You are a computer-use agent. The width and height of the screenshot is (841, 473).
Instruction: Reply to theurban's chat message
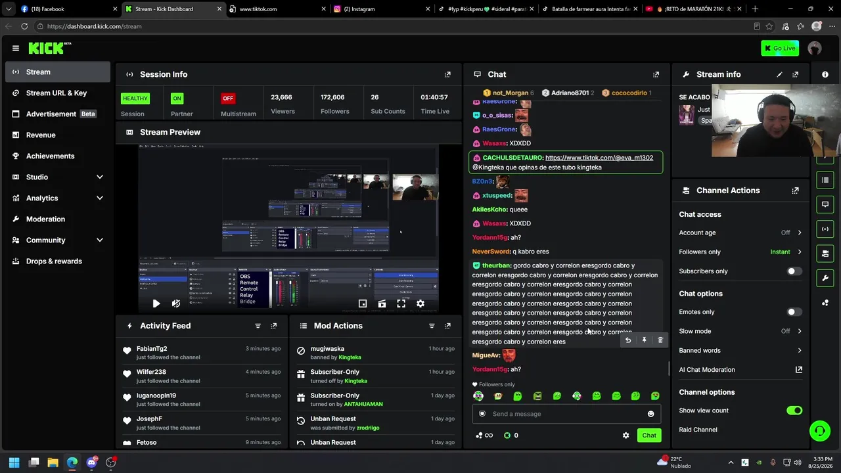pos(628,340)
